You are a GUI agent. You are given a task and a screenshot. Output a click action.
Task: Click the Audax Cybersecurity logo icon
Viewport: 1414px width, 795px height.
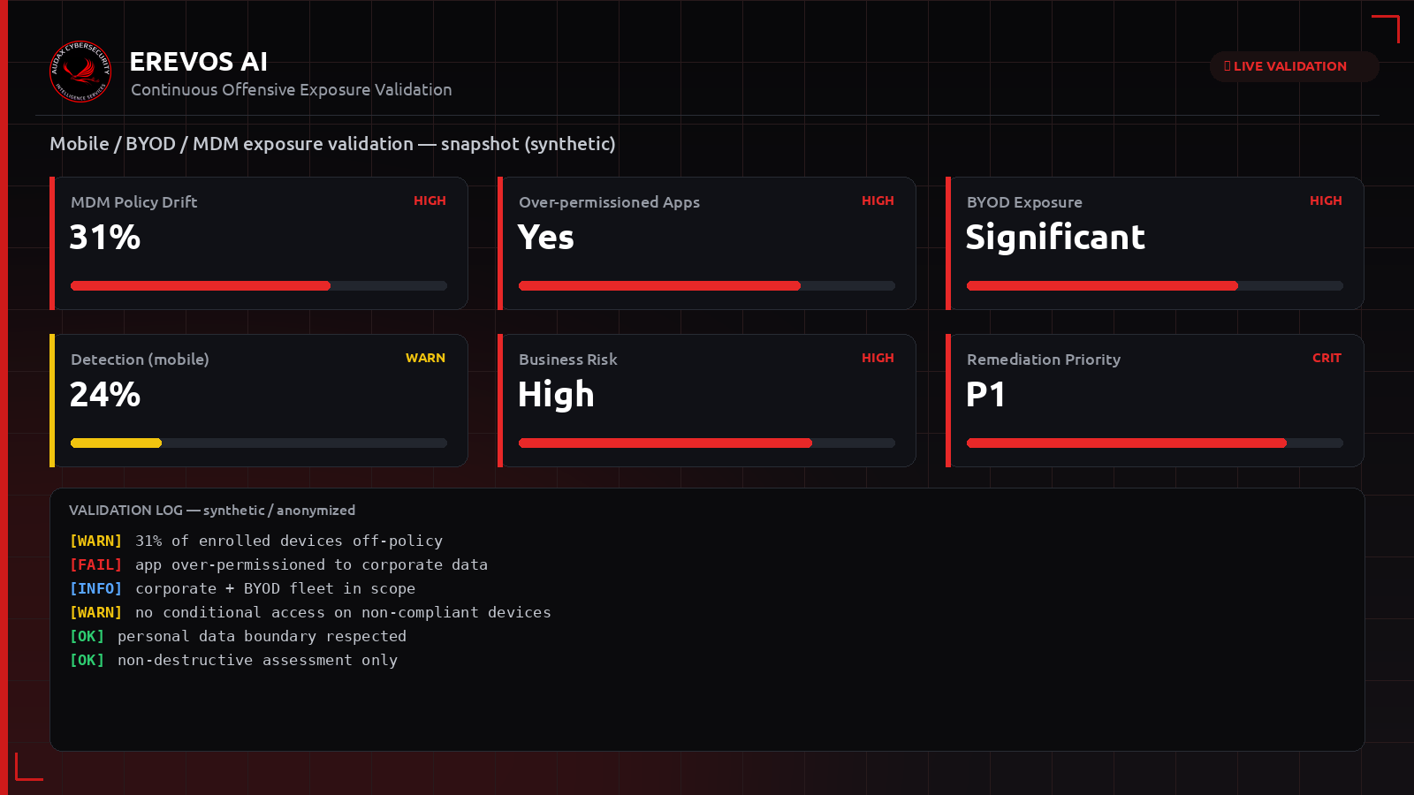click(x=80, y=72)
